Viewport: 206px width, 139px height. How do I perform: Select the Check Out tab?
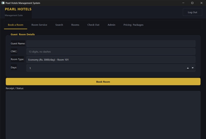pos(93,25)
